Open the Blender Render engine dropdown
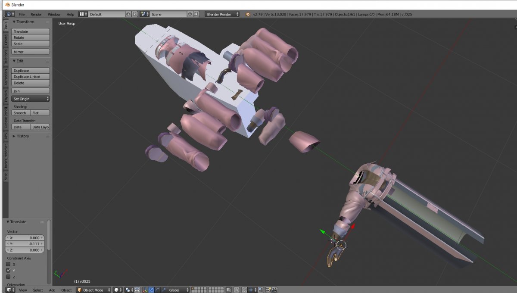This screenshot has height=293, width=517. [222, 14]
